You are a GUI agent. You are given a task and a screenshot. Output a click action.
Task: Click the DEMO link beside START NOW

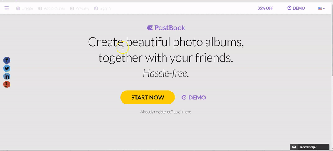point(194,97)
